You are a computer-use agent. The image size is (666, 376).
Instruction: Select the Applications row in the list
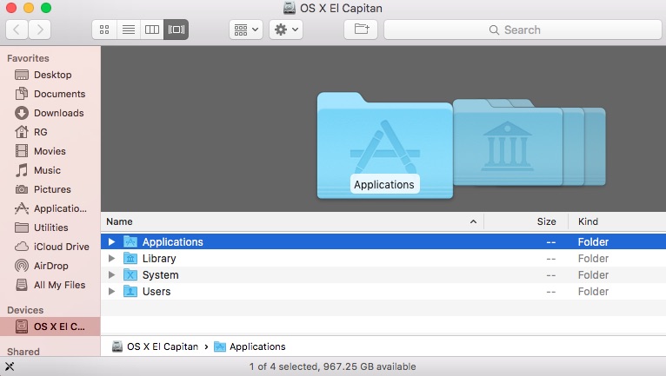click(383, 241)
